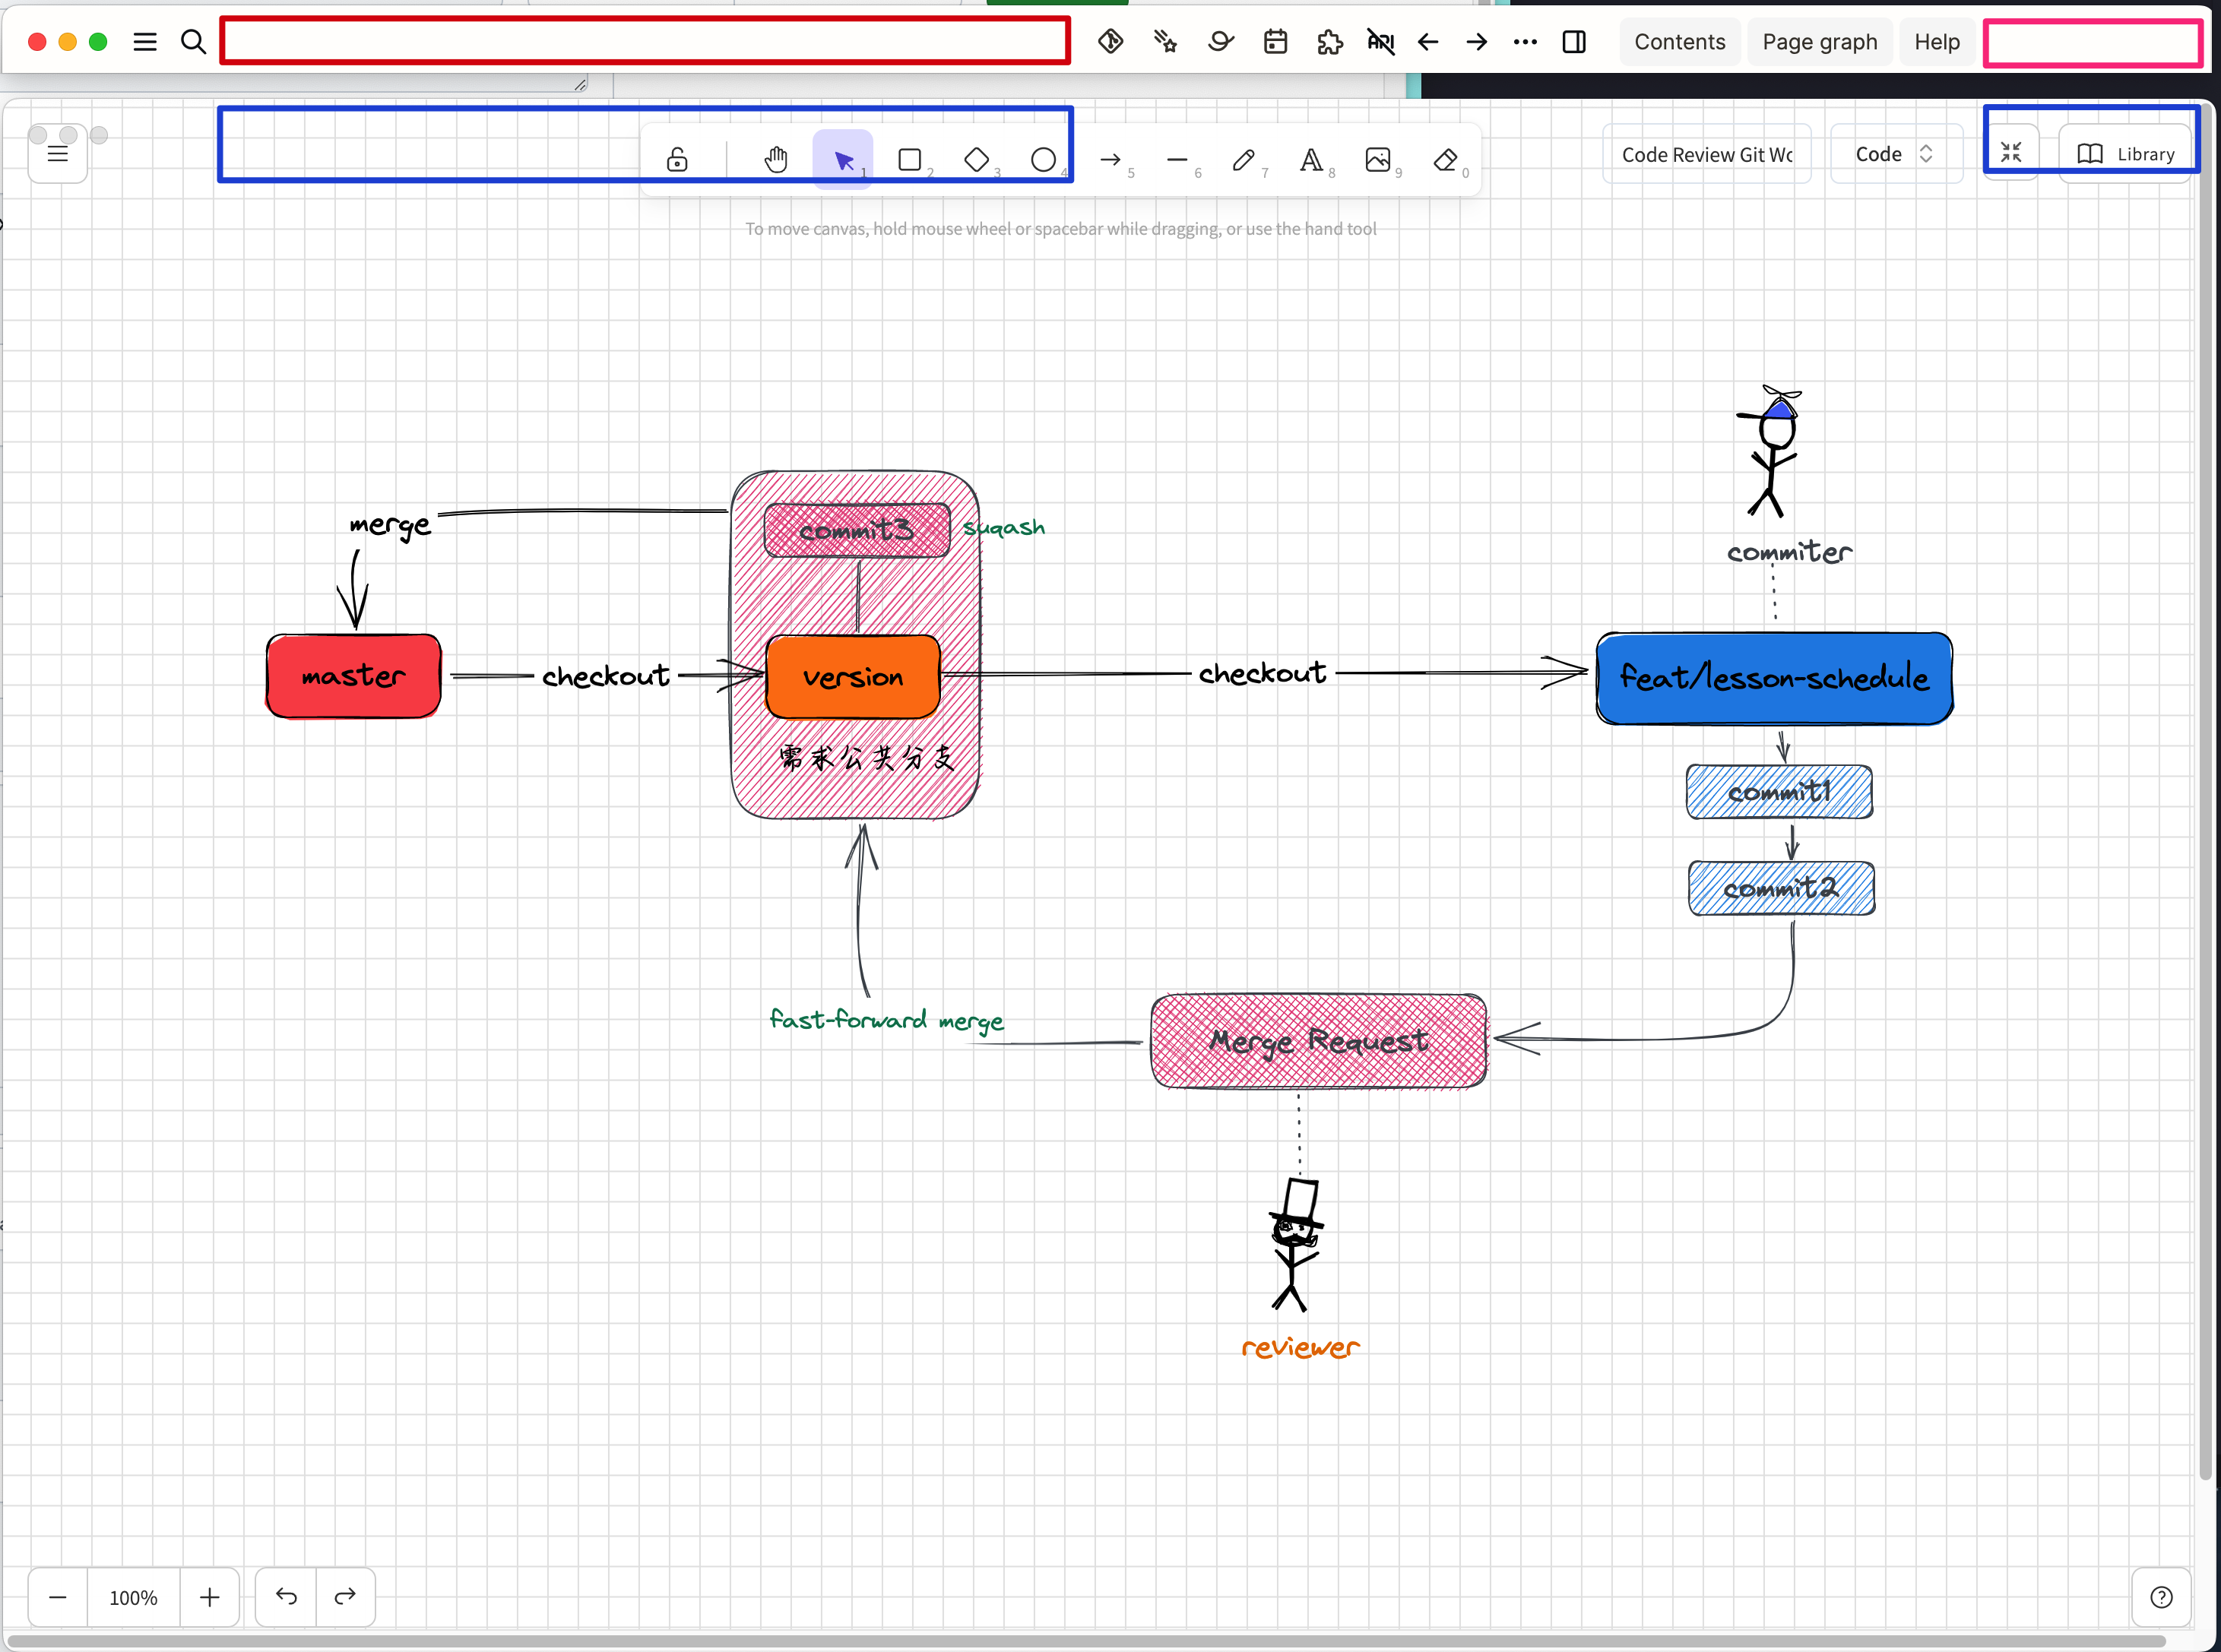
Task: Select the Ellipse tool
Action: click(1043, 159)
